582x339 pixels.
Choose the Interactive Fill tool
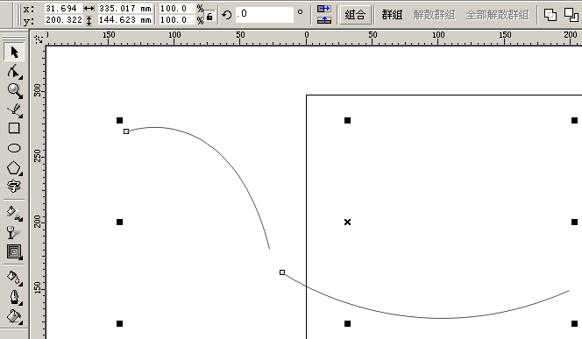14,214
